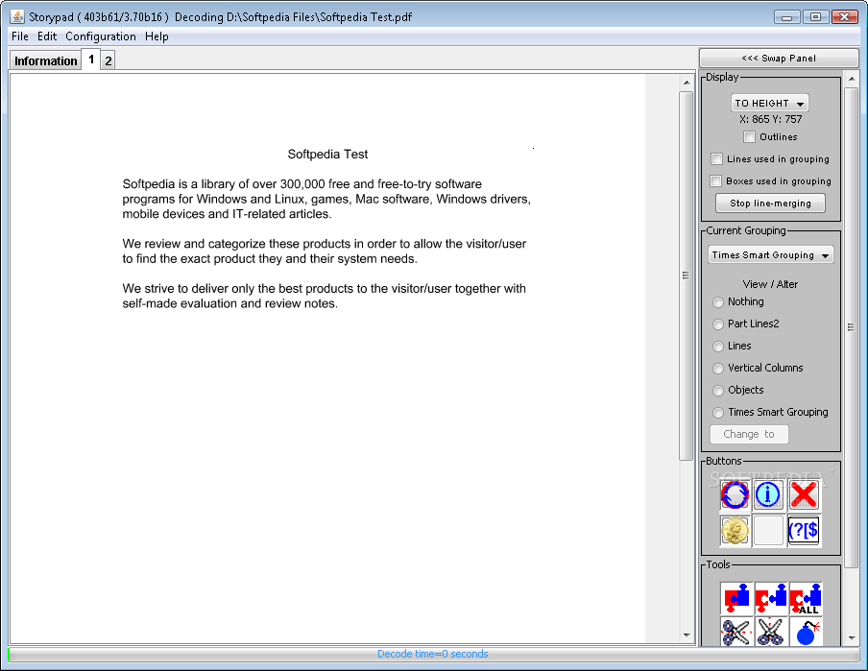Select the upright scissors cut tool
The width and height of the screenshot is (868, 671).
coord(771,632)
